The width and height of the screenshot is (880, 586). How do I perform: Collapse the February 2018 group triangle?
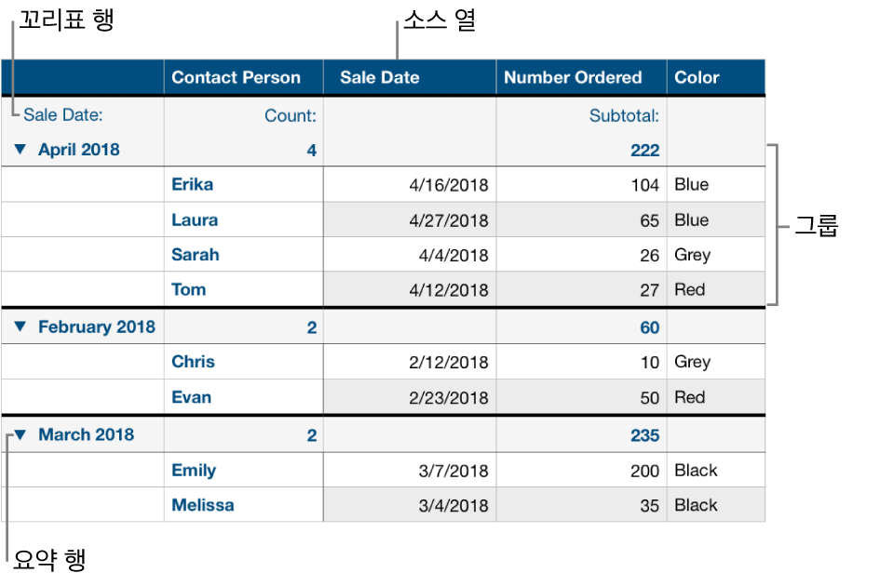pos(20,327)
